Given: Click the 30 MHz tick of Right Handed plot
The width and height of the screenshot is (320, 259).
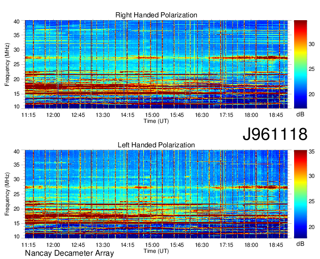Looking at the screenshot, I should 16,50.
